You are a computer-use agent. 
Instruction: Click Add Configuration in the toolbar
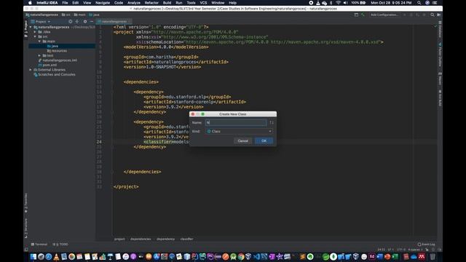tap(384, 15)
